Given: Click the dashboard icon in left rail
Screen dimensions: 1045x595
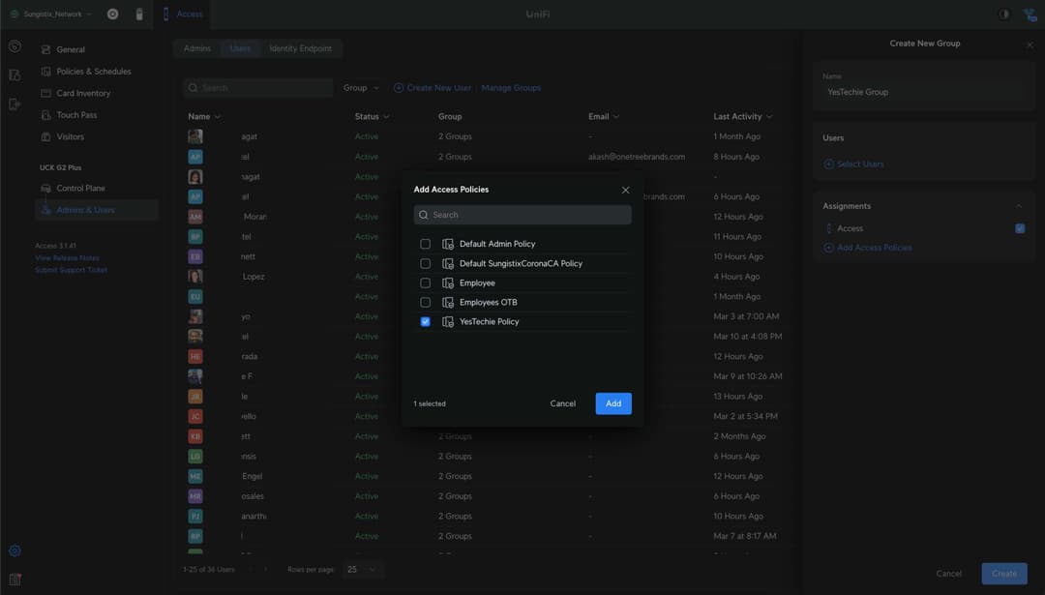Looking at the screenshot, I should [x=15, y=46].
